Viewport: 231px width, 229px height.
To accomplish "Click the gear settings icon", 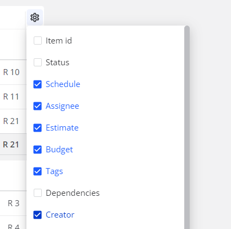I will 35,17.
